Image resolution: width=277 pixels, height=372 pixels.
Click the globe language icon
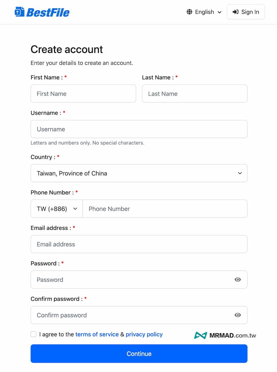pyautogui.click(x=189, y=12)
